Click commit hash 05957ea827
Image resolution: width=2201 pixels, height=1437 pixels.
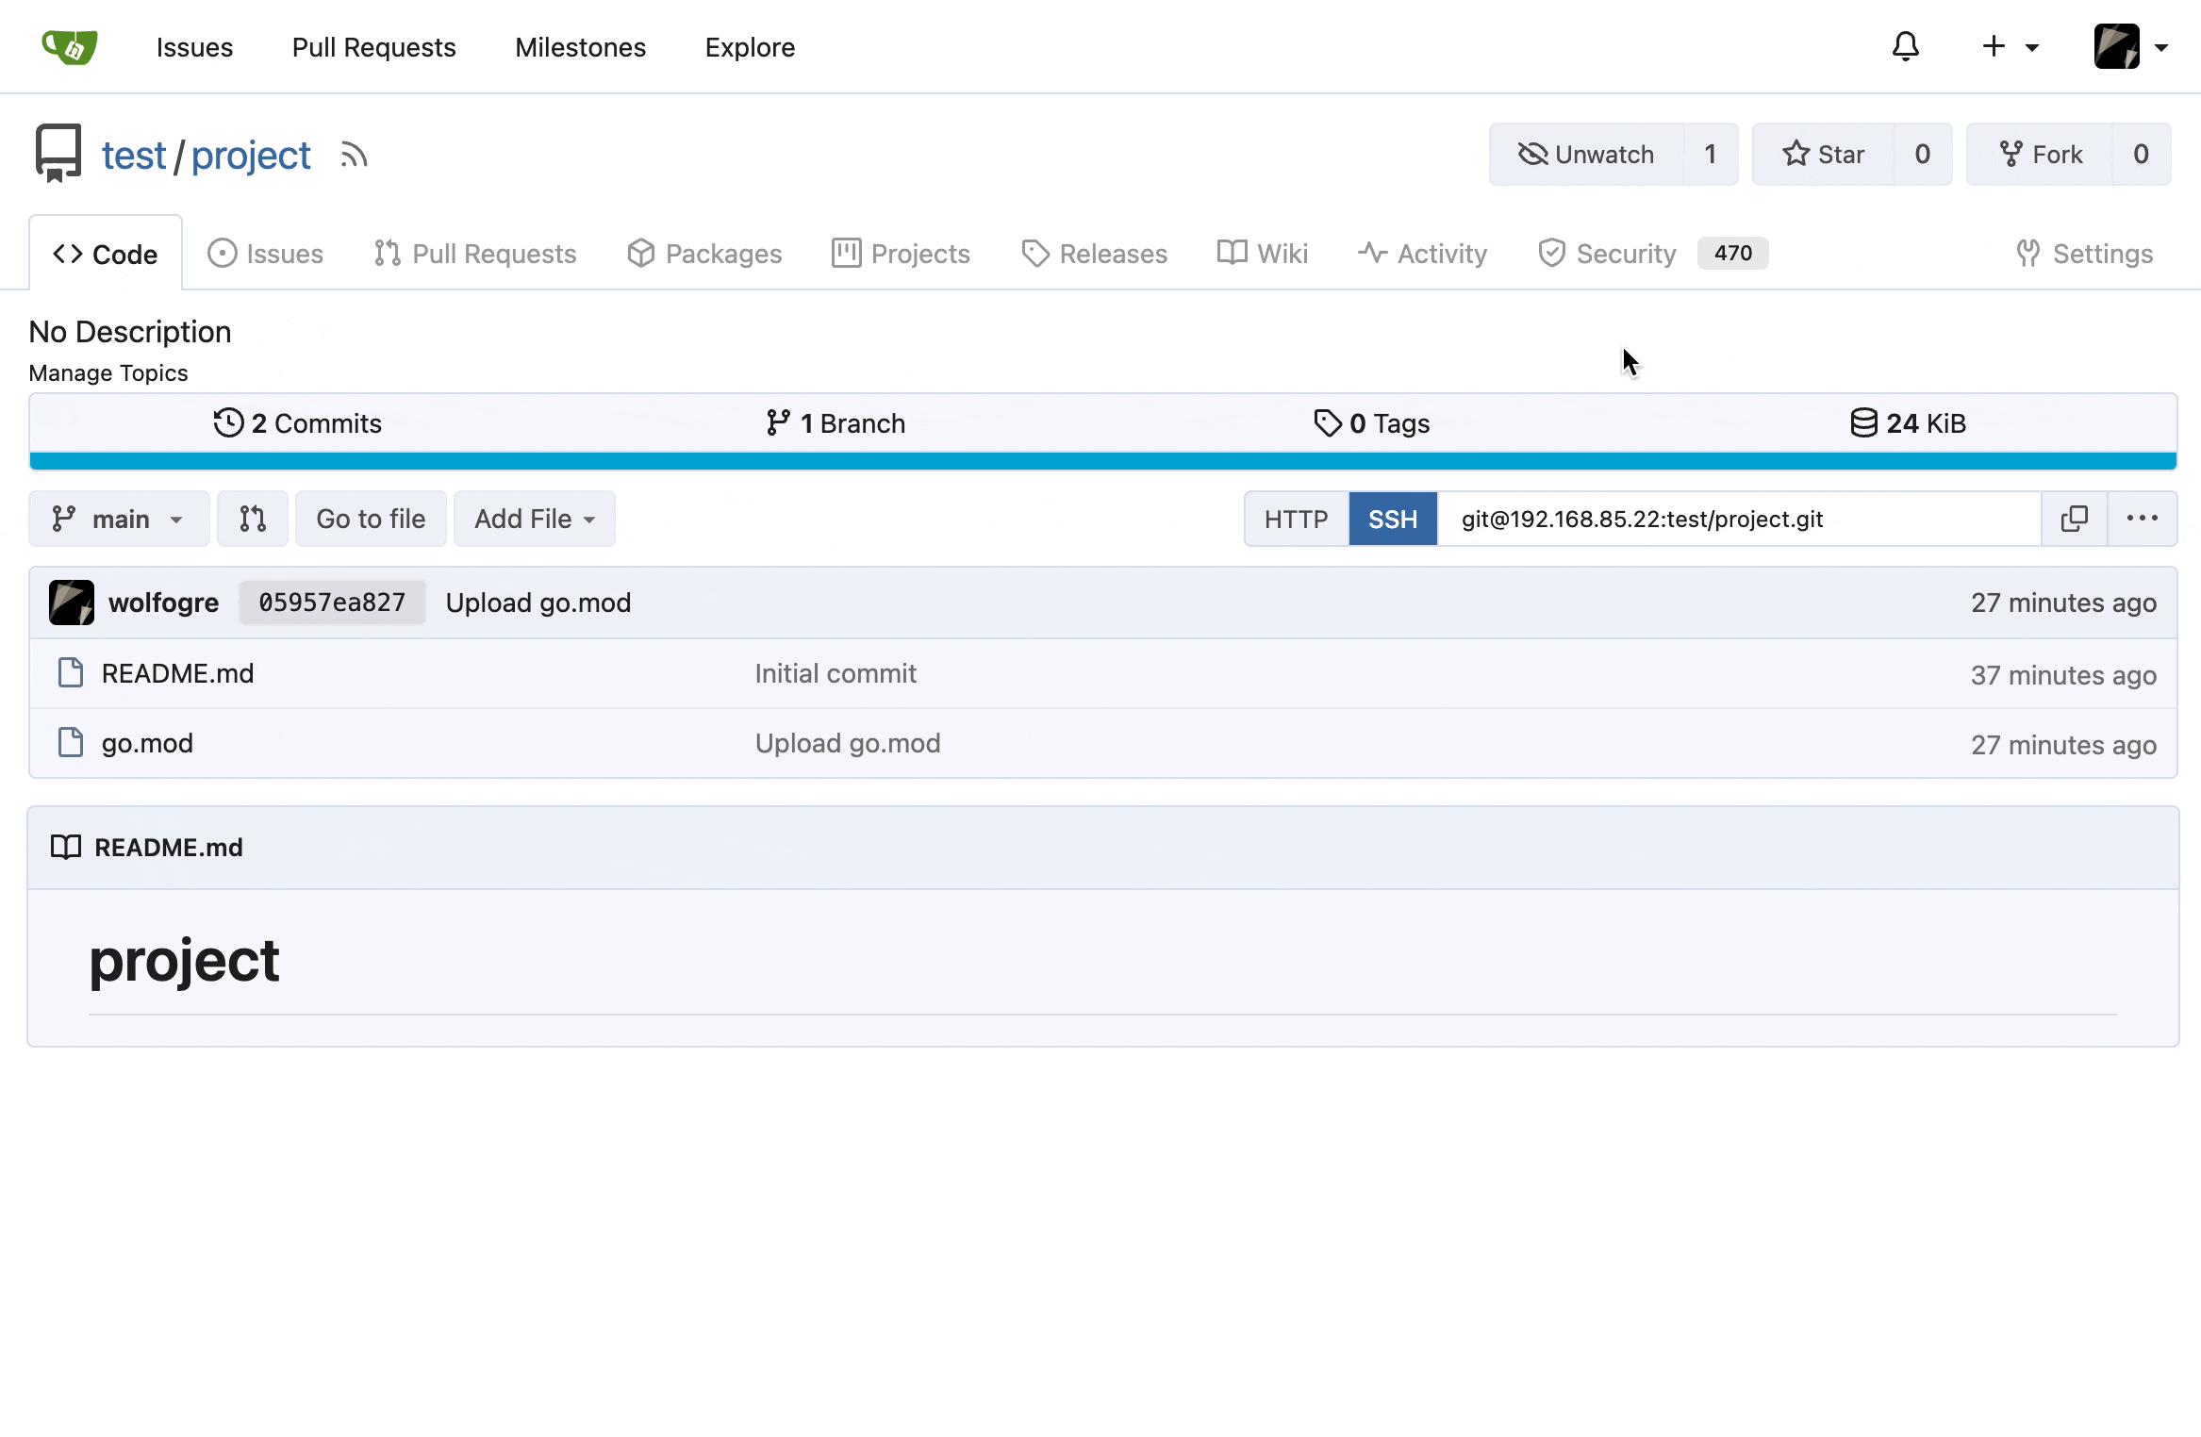[332, 602]
